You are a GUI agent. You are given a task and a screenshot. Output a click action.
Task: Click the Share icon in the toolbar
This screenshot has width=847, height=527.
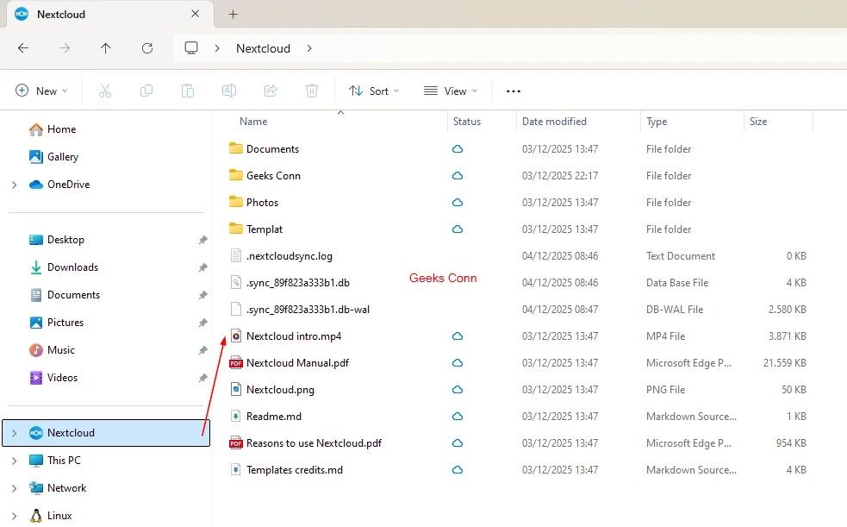[271, 90]
